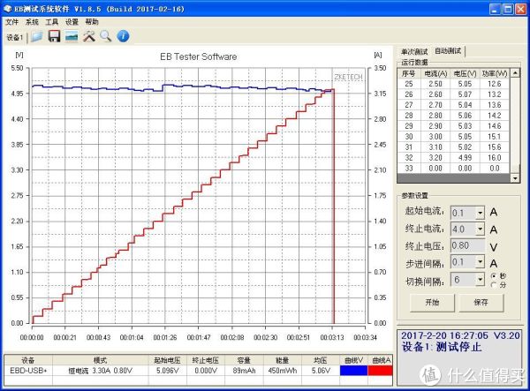Viewport: 530px width, 391px height.
Task: Select the 秒 radio button
Action: 494,276
